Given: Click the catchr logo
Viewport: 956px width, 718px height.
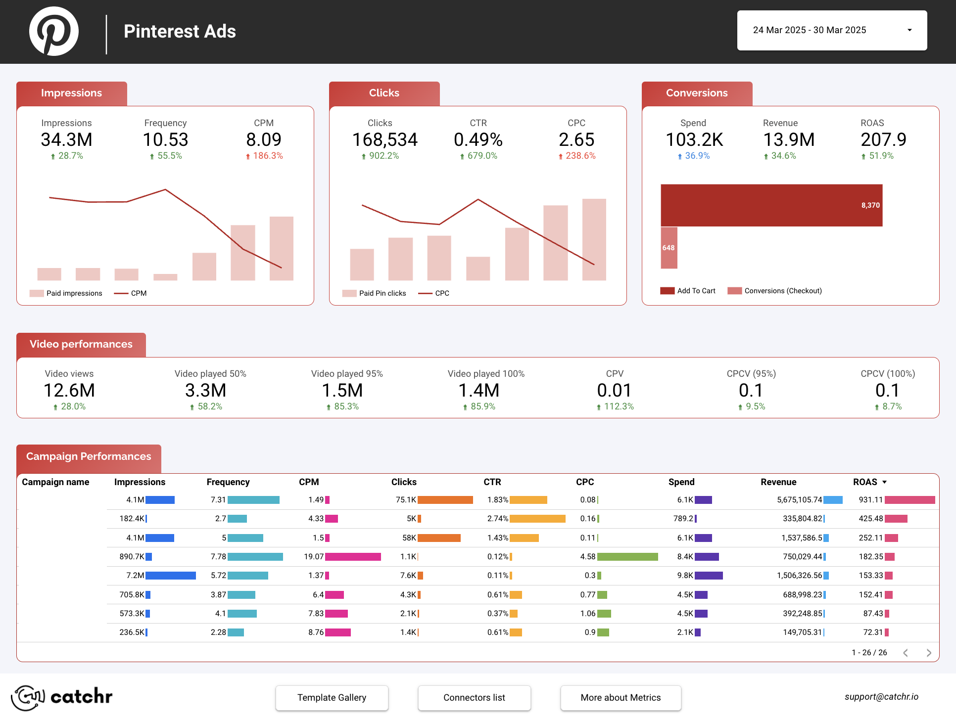Looking at the screenshot, I should [x=62, y=697].
